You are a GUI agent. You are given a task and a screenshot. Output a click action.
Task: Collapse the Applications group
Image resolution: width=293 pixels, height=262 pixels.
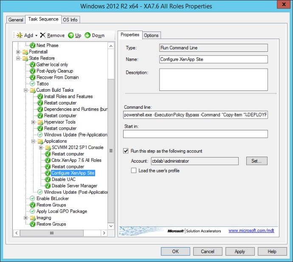click(33, 141)
